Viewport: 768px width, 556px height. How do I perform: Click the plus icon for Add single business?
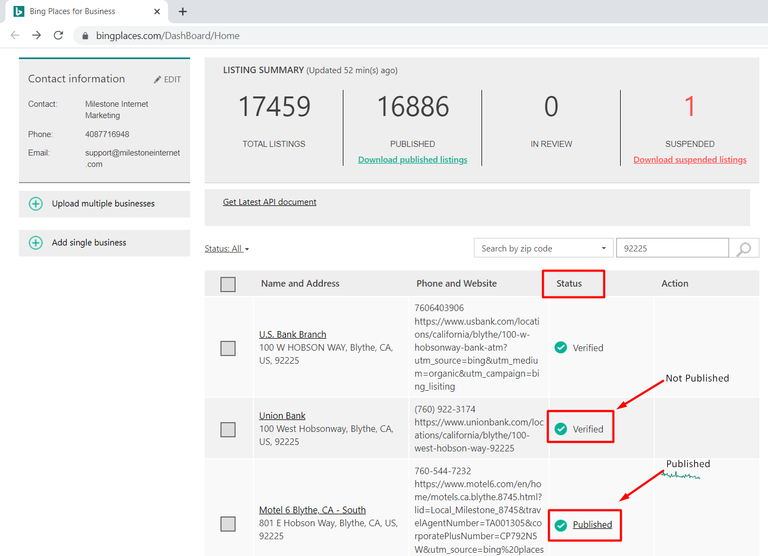tap(36, 243)
